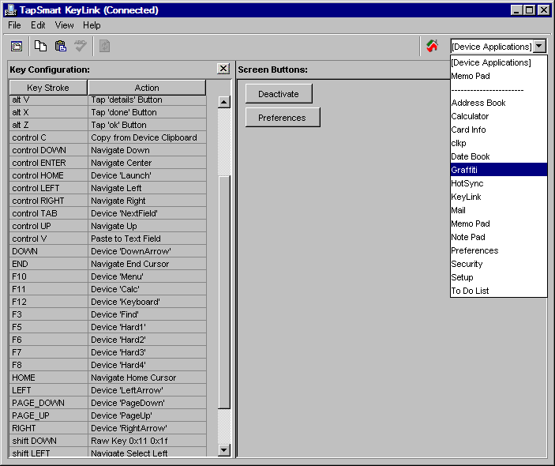Click the Key Stroke column header
Image resolution: width=555 pixels, height=466 pixels.
point(48,88)
